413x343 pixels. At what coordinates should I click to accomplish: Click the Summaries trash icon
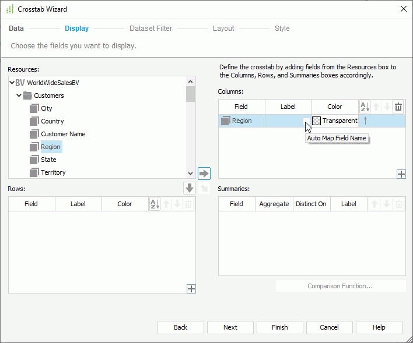399,204
